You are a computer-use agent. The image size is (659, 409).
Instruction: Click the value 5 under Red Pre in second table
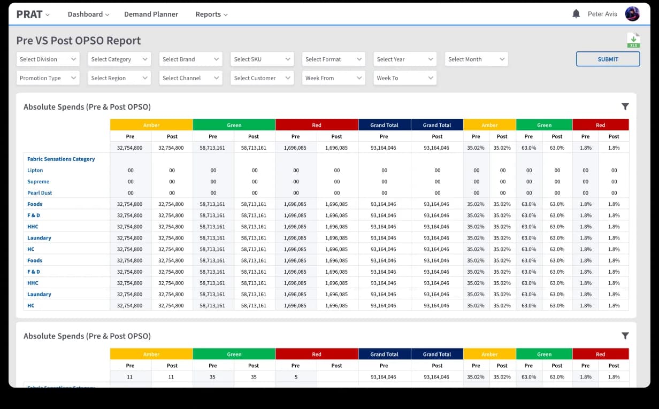[x=296, y=377]
